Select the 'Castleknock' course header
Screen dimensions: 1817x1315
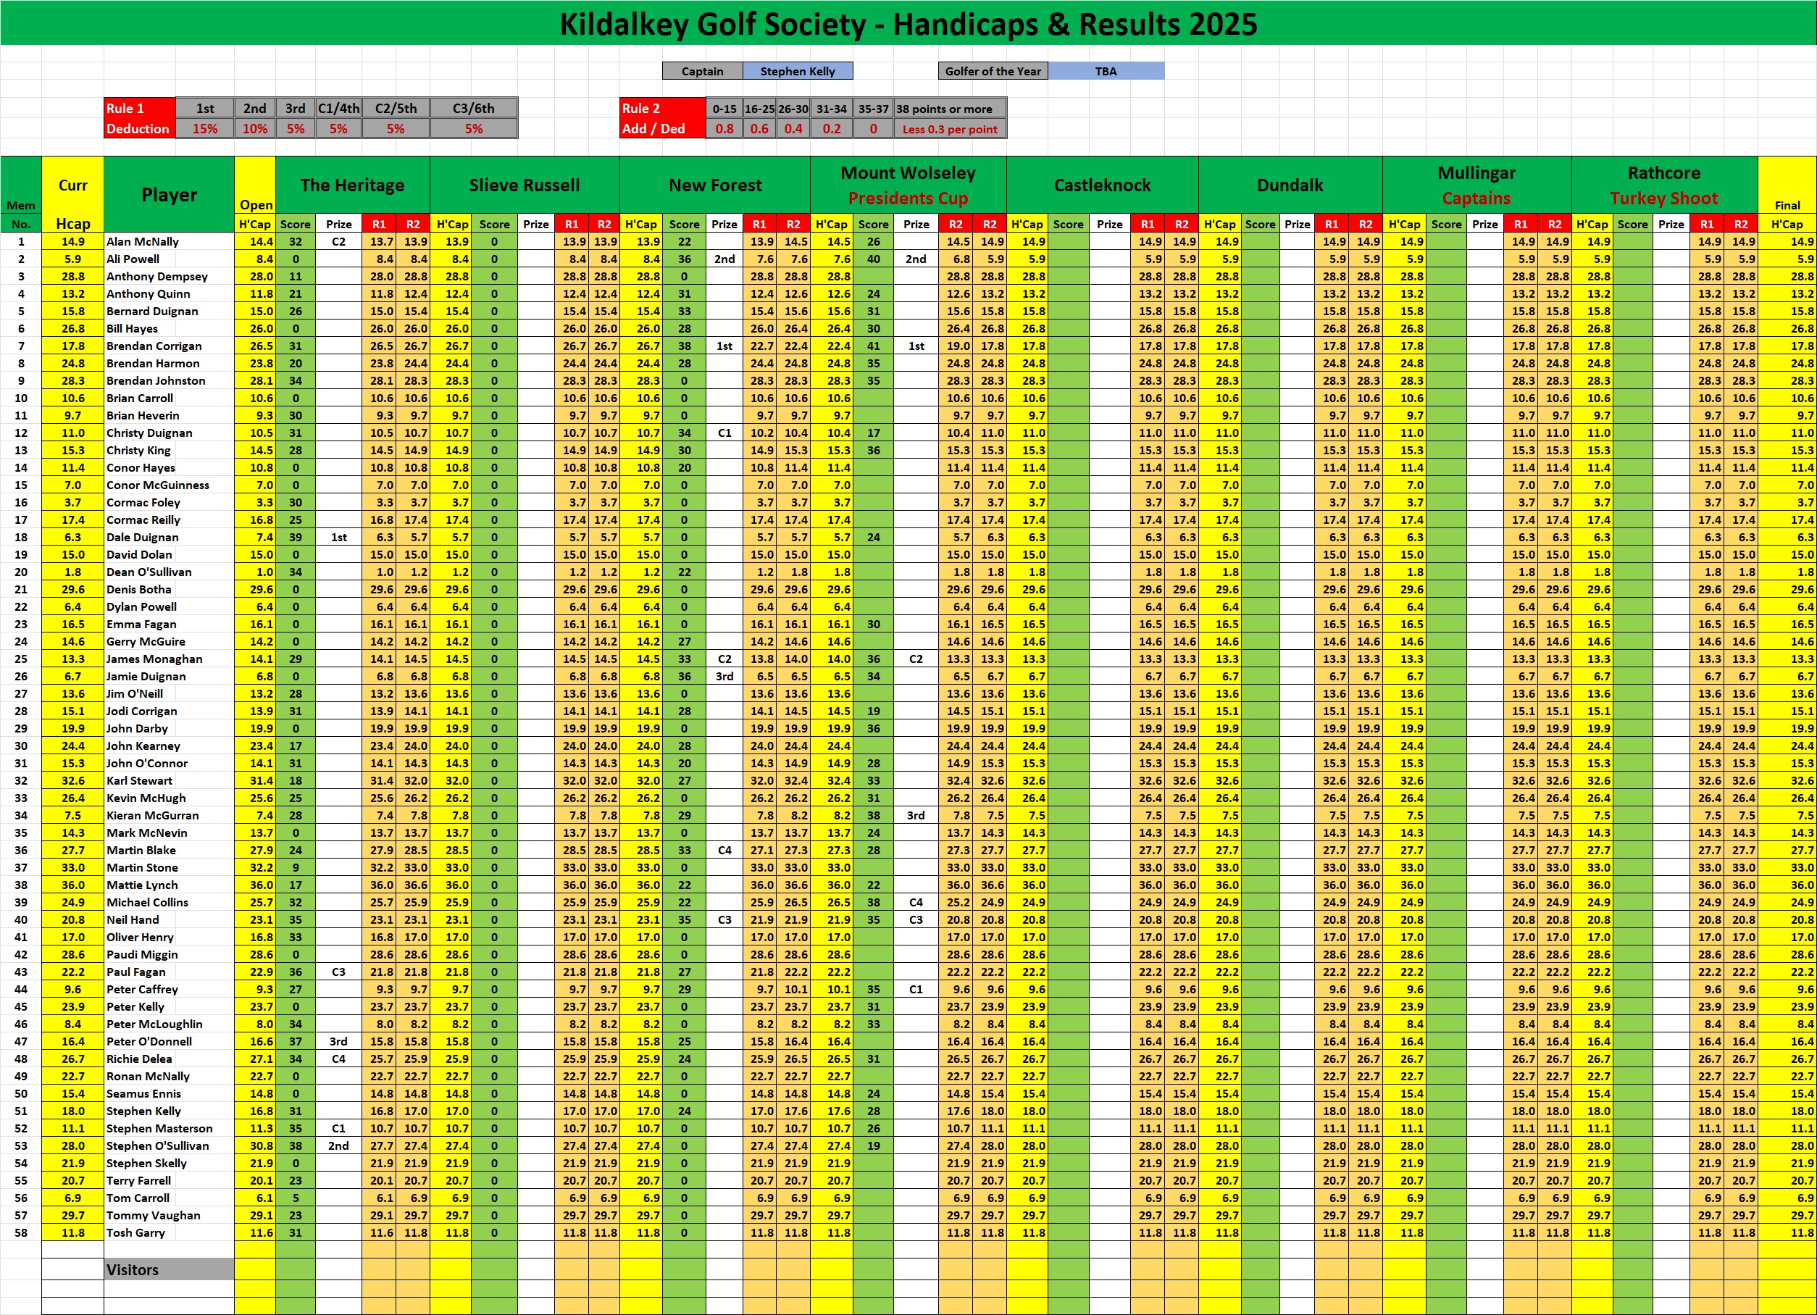pyautogui.click(x=1102, y=185)
